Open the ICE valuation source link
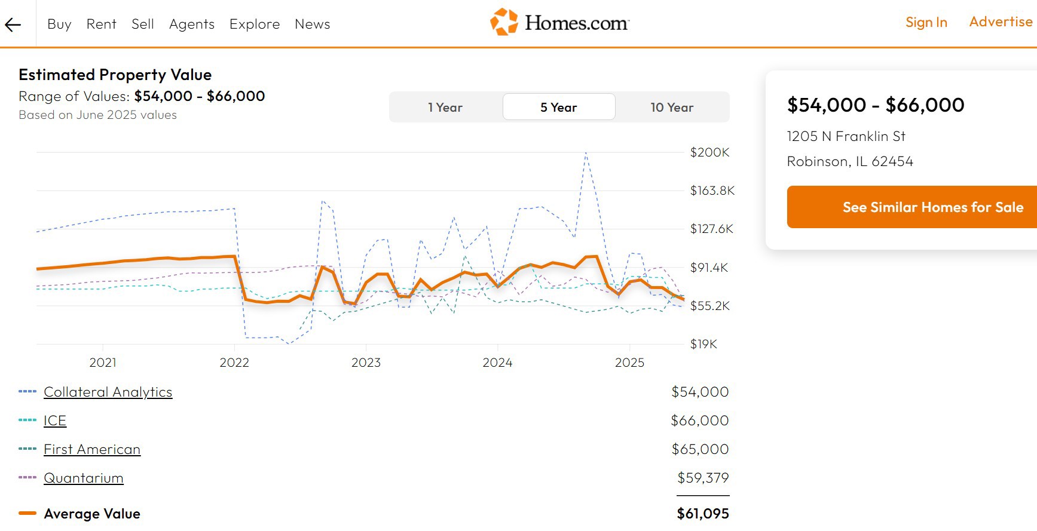 point(55,421)
